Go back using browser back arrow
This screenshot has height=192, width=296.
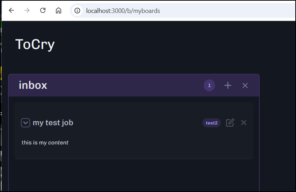click(12, 10)
